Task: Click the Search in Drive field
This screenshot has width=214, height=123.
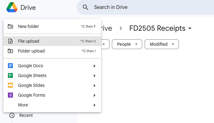Action: coord(138,7)
